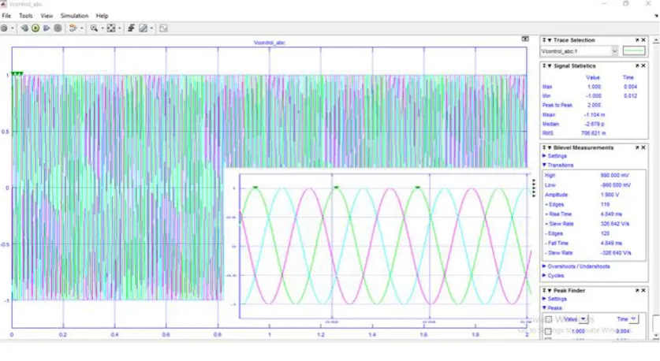This screenshot has width=660, height=361.
Task: Click the Trace Selection panel drag handle
Action: [544, 40]
